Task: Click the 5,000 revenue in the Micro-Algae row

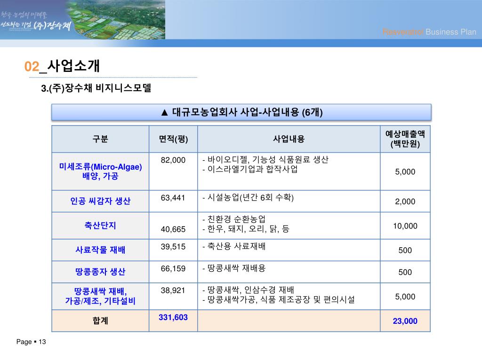Action: 405,172
